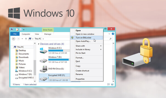Click the search magnifier icon
The width and height of the screenshot is (166, 98).
pyautogui.click(x=110, y=39)
